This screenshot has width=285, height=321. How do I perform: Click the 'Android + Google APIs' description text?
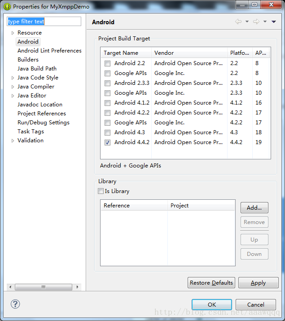131,166
